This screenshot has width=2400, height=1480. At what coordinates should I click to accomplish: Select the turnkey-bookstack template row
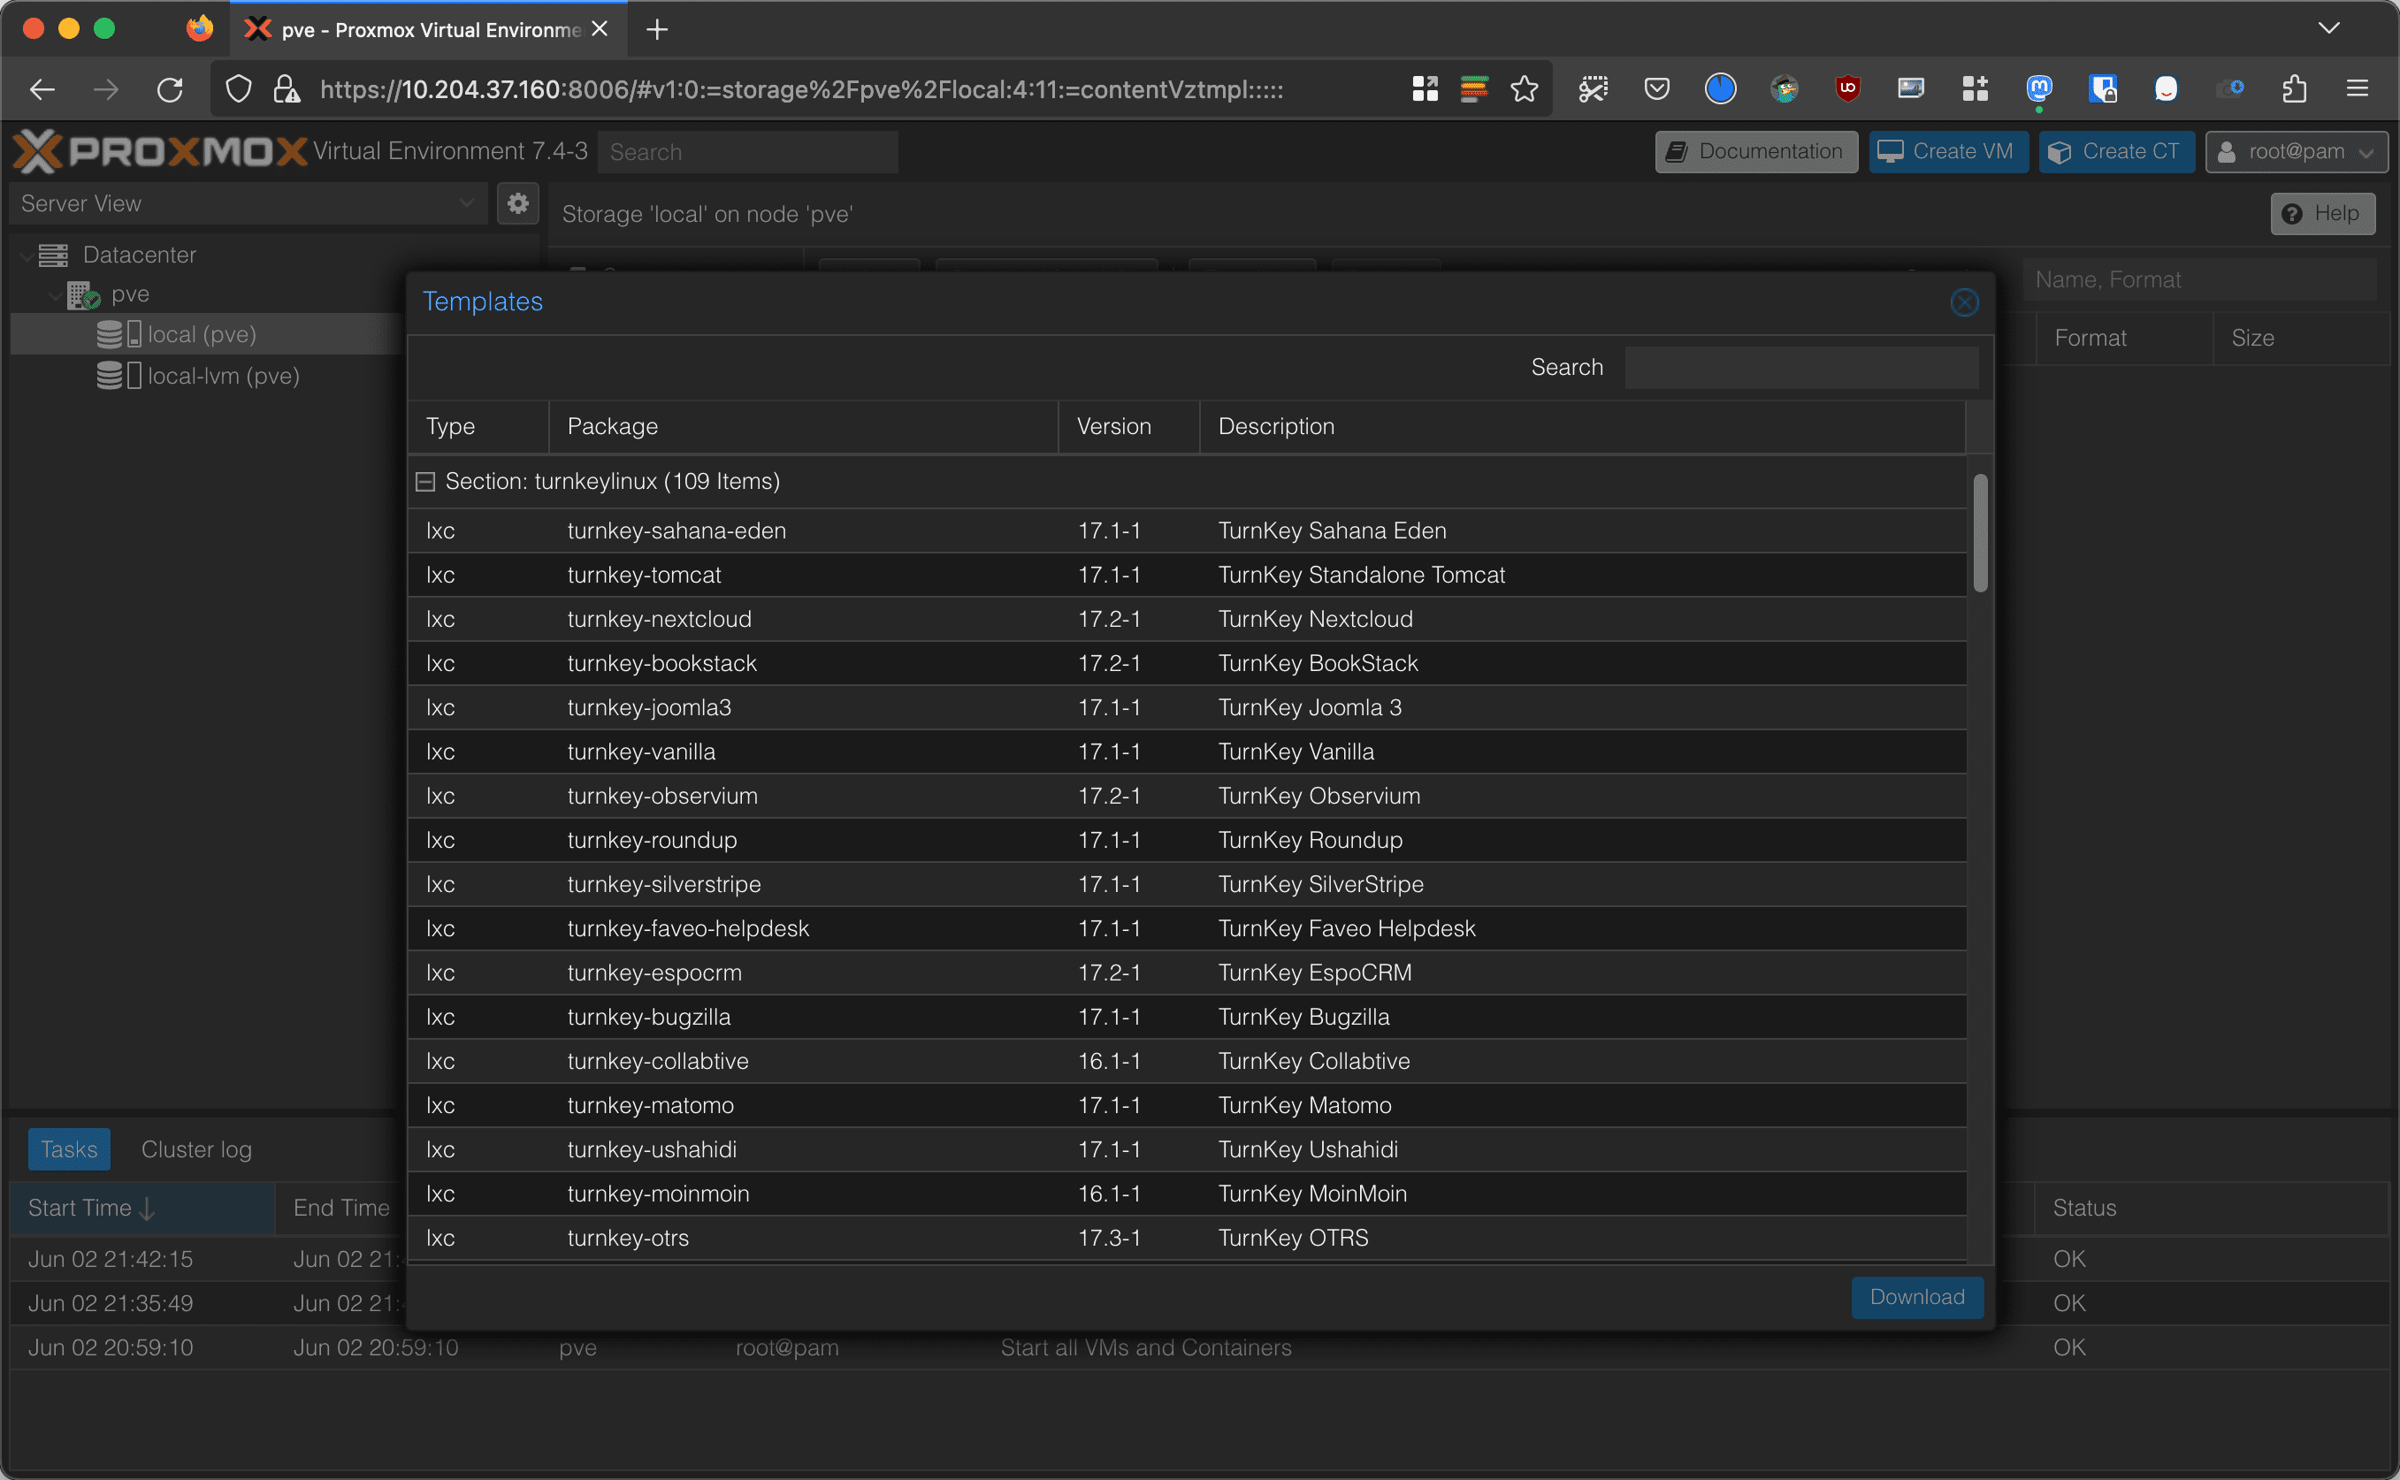tap(1187, 664)
